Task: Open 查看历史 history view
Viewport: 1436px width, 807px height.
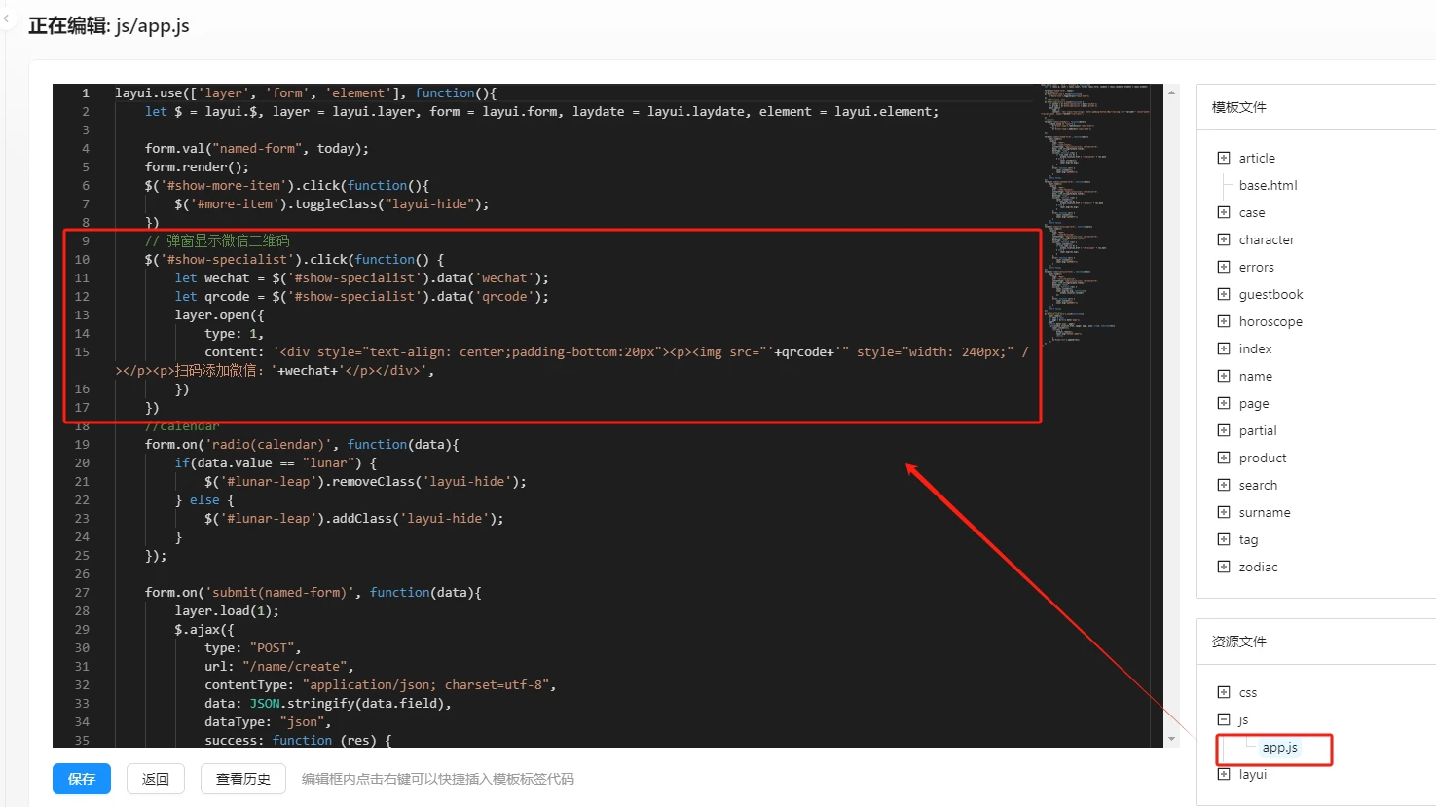Action: pos(243,779)
